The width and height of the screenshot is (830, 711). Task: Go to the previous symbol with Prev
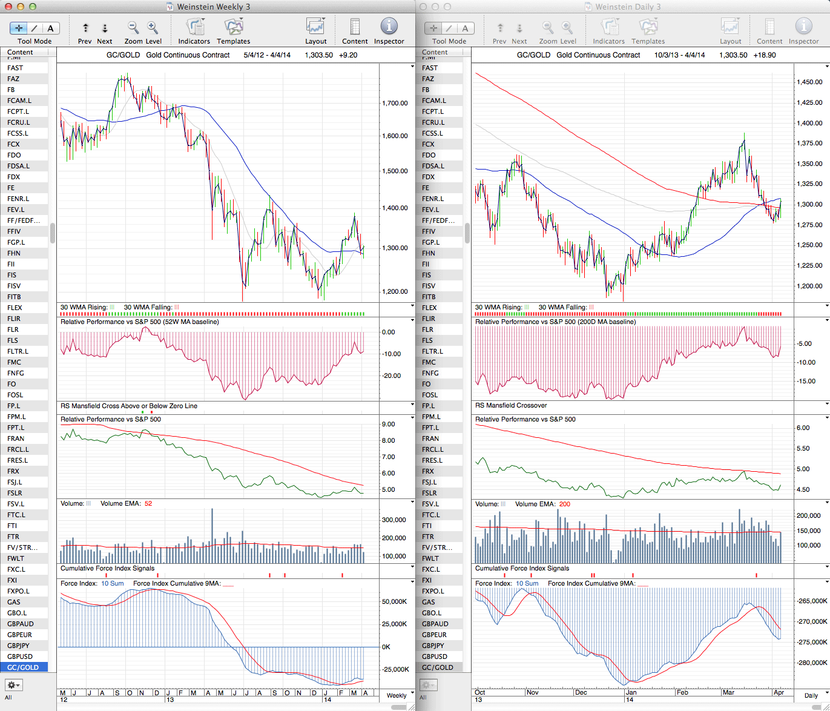[x=85, y=28]
